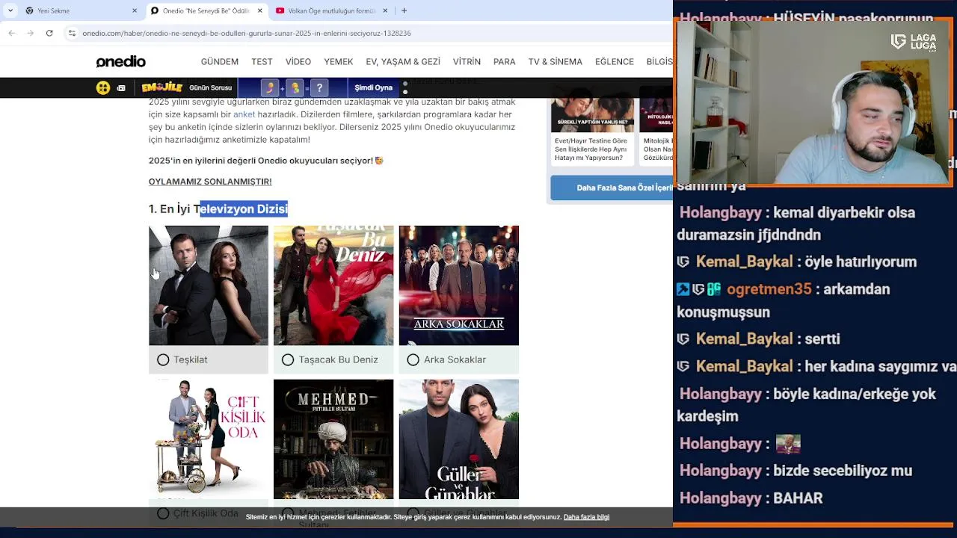
Task: Open PARA menu section
Action: pos(504,61)
